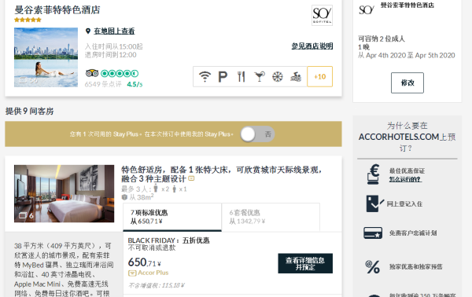Click 免费客户忠诚计划 text
The height and width of the screenshot is (297, 472).
click(413, 233)
